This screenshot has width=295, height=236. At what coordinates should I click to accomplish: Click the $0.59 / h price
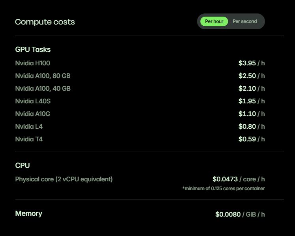[x=252, y=139]
